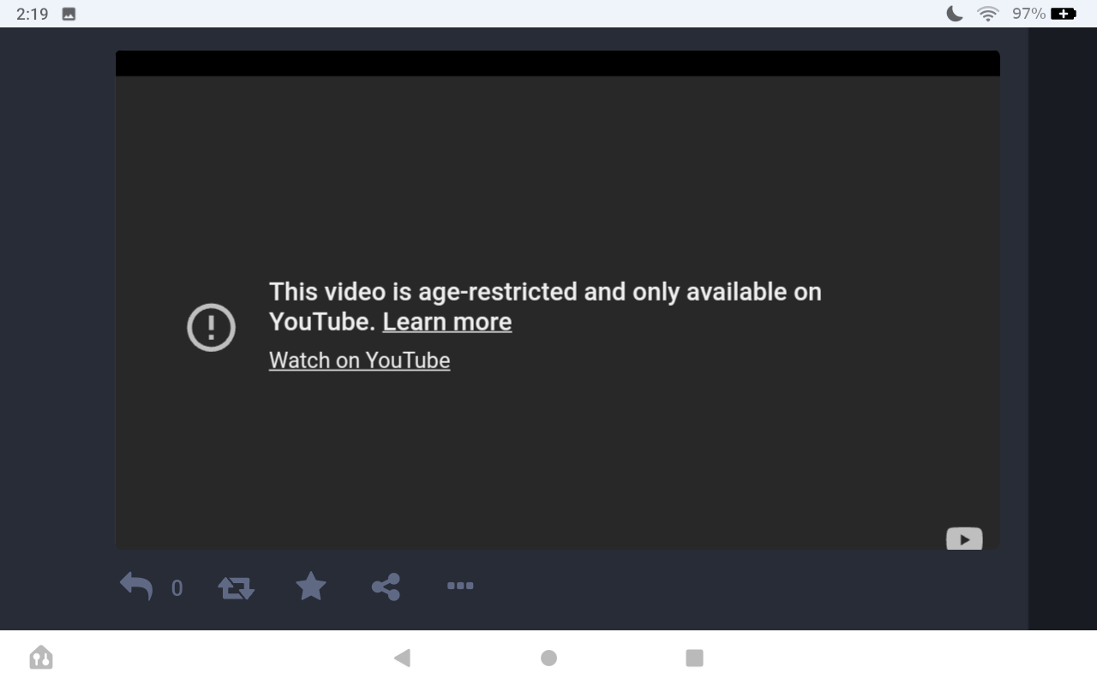Viewport: 1097px width, 685px height.
Task: Tap the age-restricted error message text
Action: coord(545,292)
